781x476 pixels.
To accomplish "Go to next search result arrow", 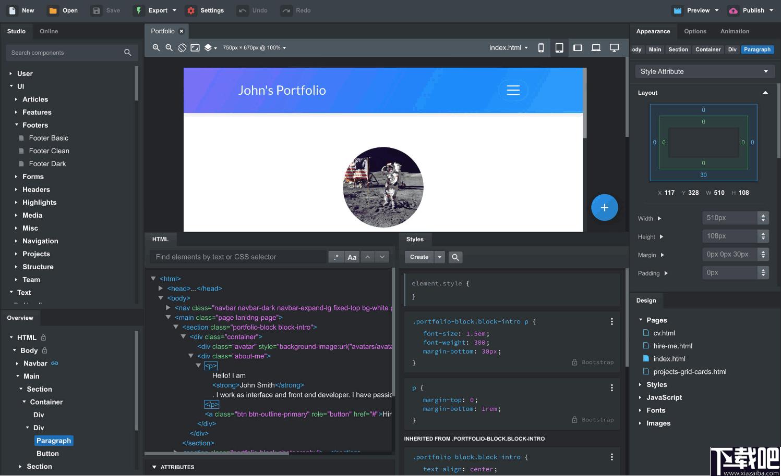I will [382, 257].
